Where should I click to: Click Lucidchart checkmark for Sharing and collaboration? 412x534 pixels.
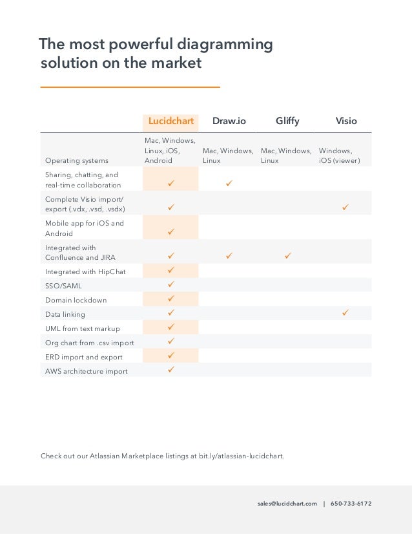[x=171, y=185]
